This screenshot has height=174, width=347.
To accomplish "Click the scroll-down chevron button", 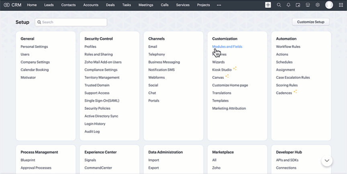I will 327,160.
